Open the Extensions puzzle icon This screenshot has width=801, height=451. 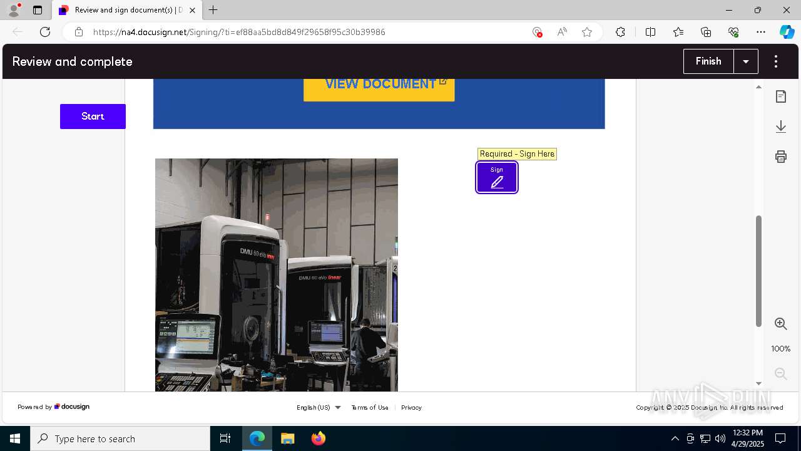tap(620, 32)
